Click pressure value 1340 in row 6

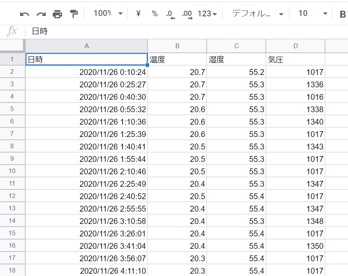click(295, 121)
